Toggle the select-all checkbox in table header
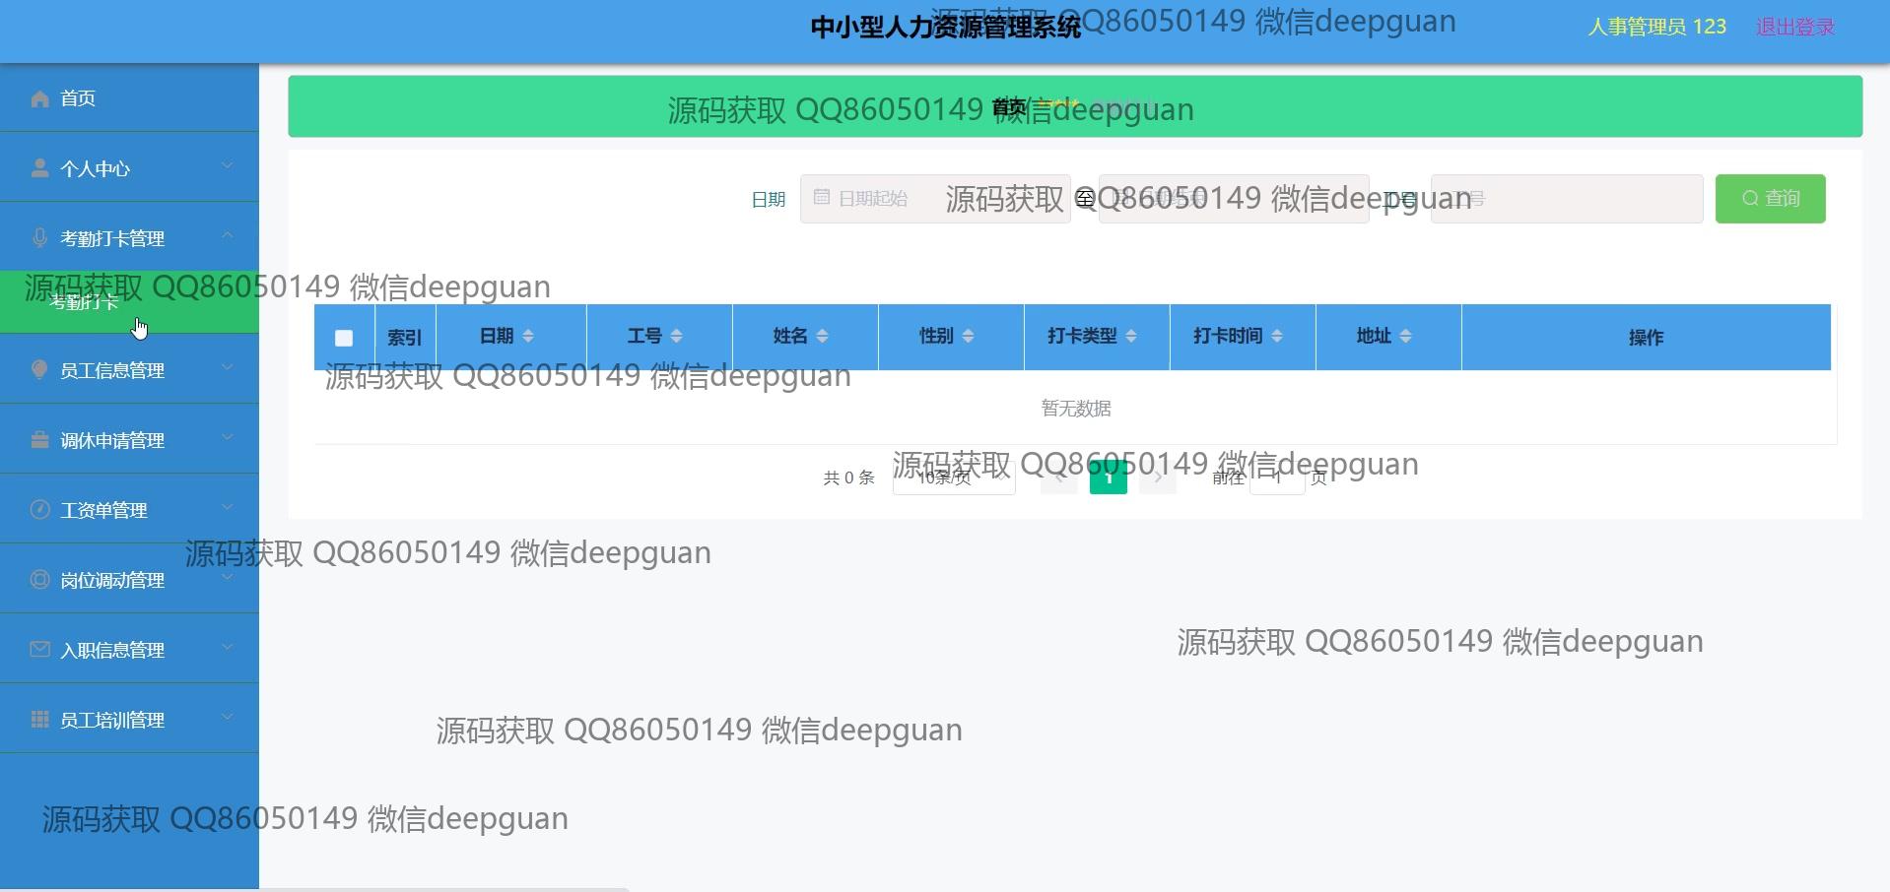This screenshot has width=1890, height=892. tap(344, 339)
